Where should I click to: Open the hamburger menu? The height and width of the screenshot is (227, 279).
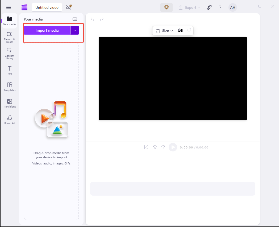click(x=9, y=7)
